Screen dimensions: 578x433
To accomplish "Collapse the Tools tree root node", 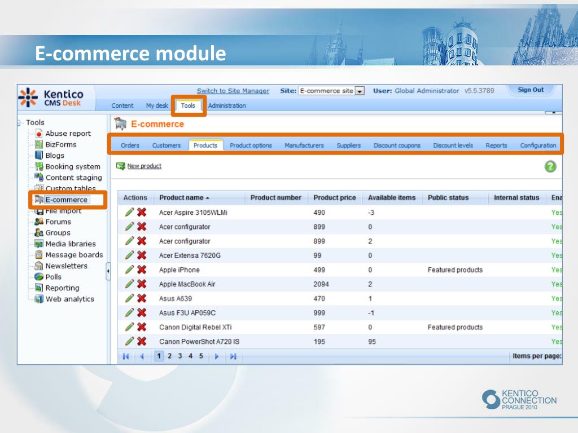I will (19, 122).
